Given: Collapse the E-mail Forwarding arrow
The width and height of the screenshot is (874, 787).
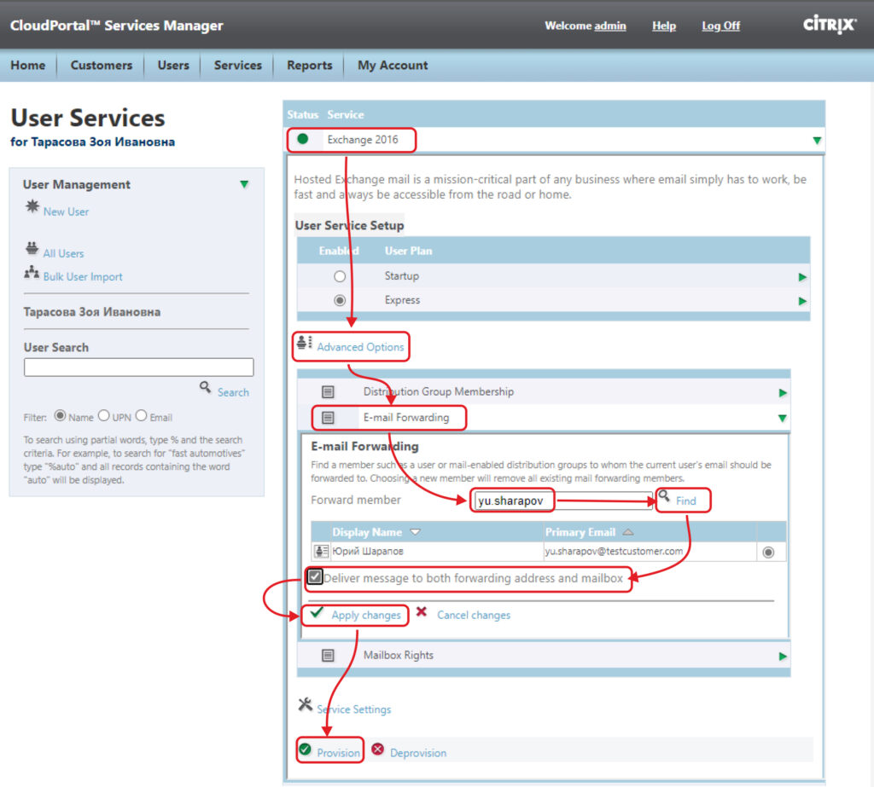Looking at the screenshot, I should [x=782, y=419].
